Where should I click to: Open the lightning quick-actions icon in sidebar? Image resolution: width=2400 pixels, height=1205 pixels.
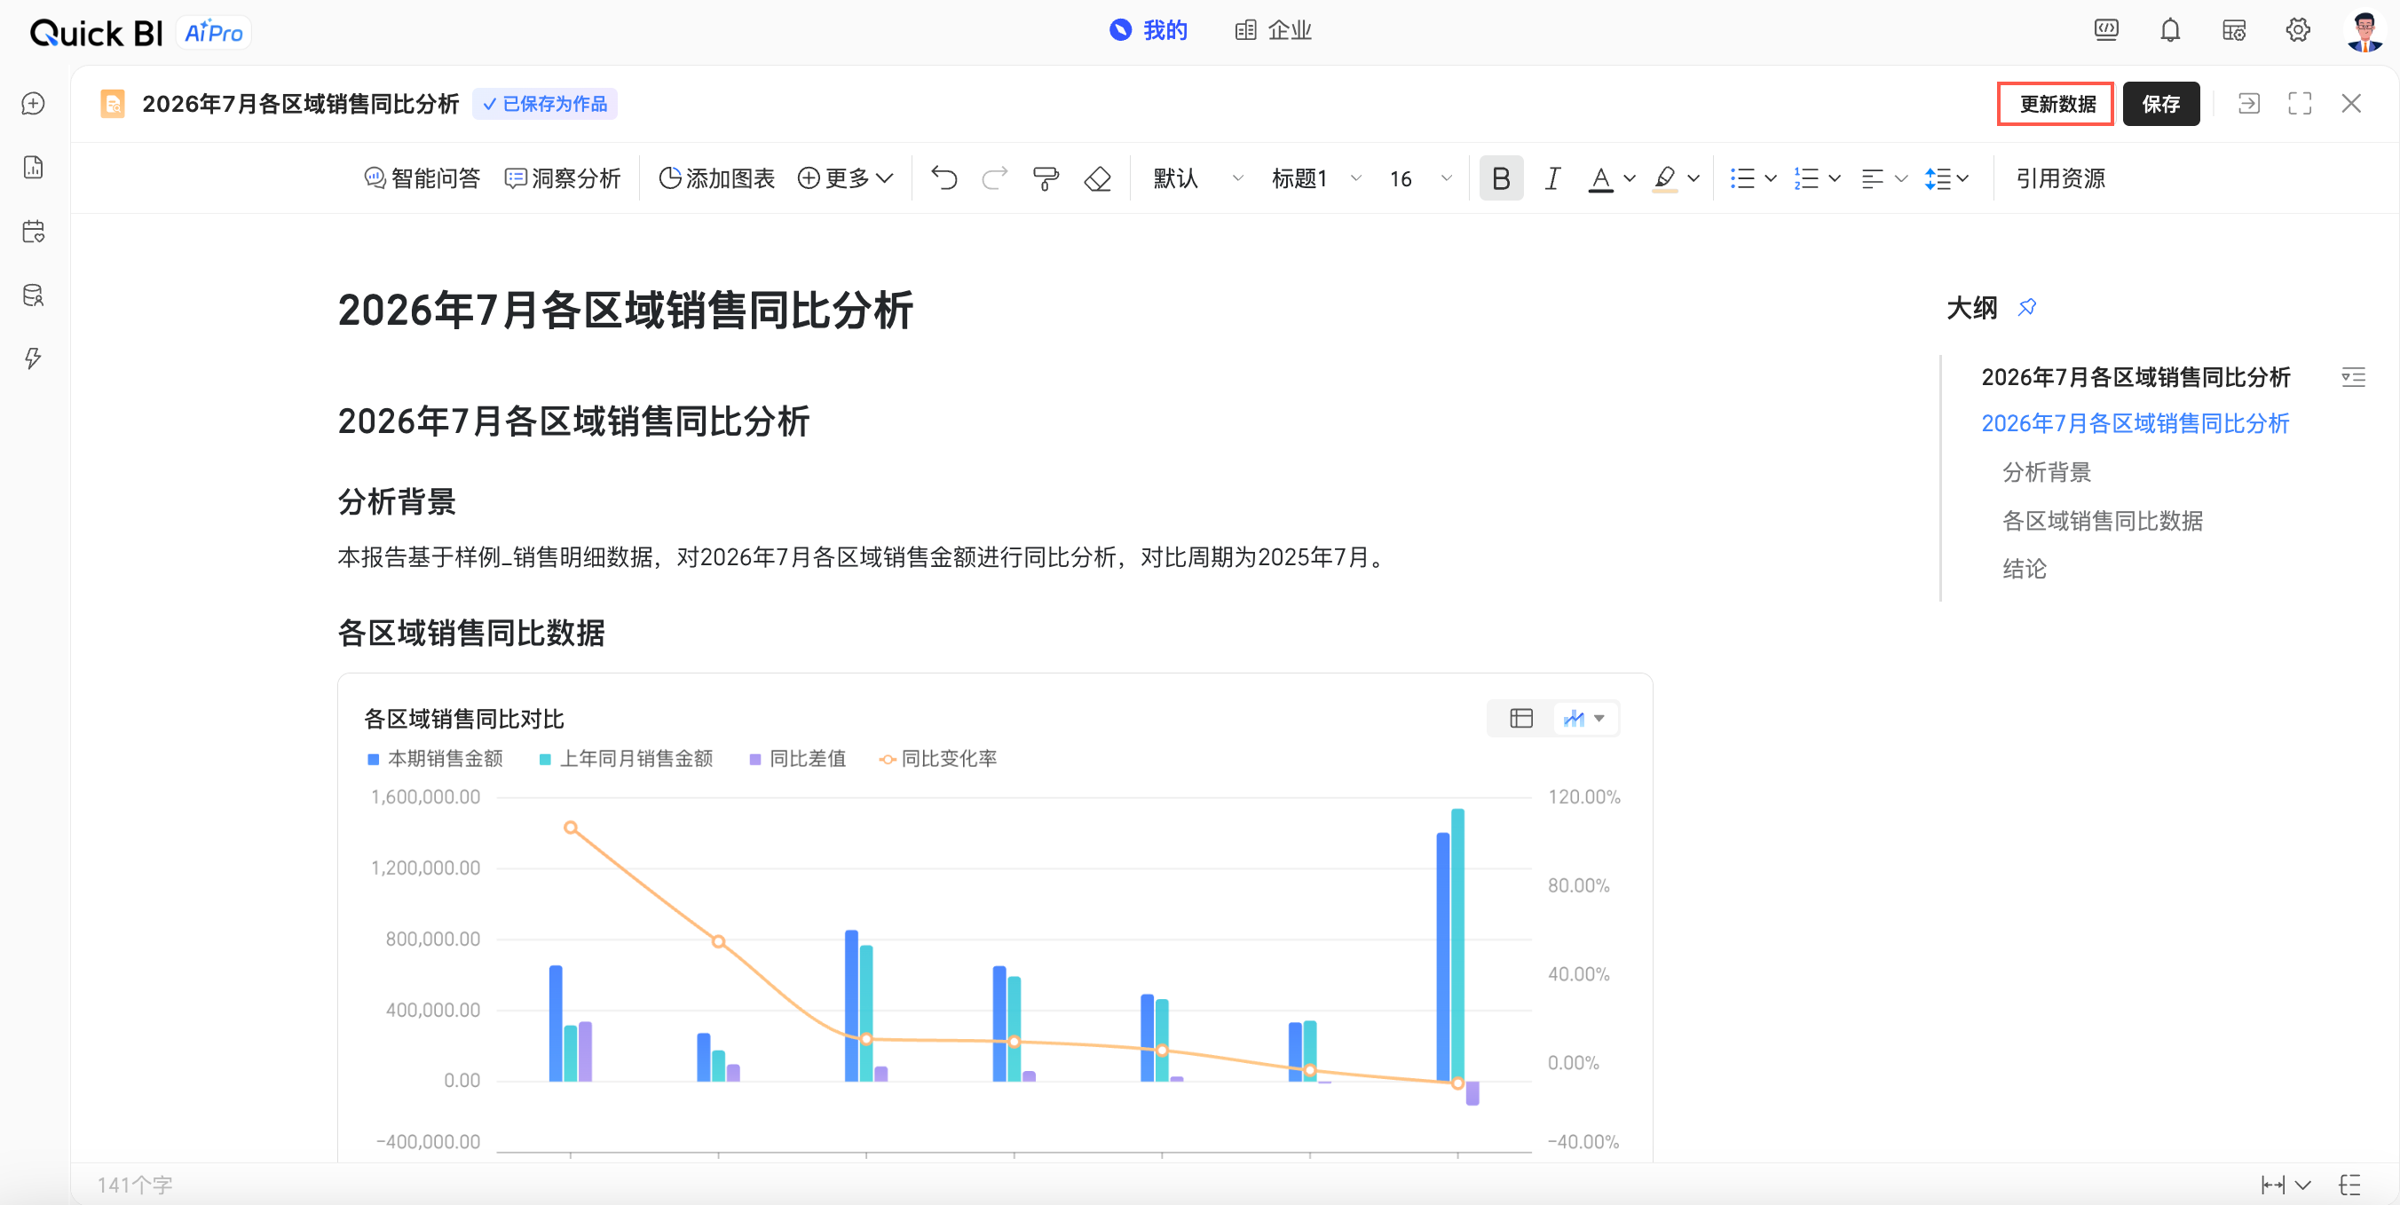[34, 358]
